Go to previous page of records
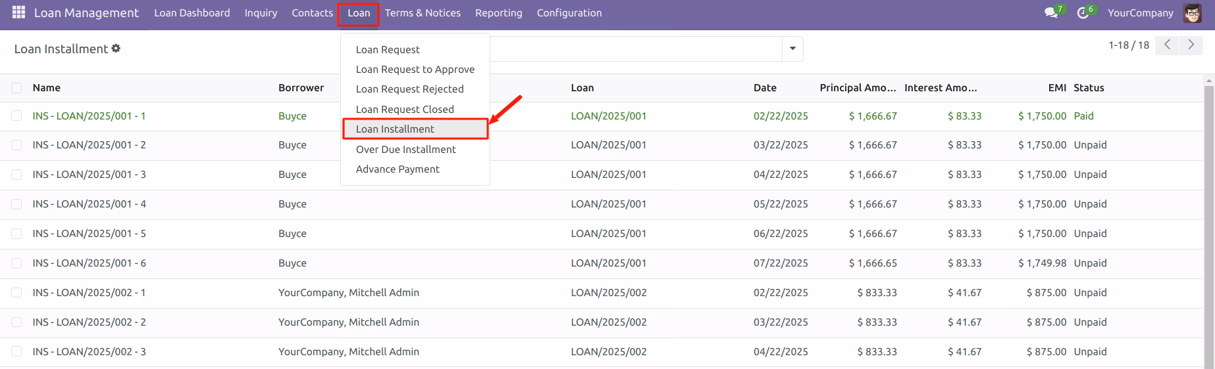Image resolution: width=1215 pixels, height=369 pixels. [x=1167, y=45]
